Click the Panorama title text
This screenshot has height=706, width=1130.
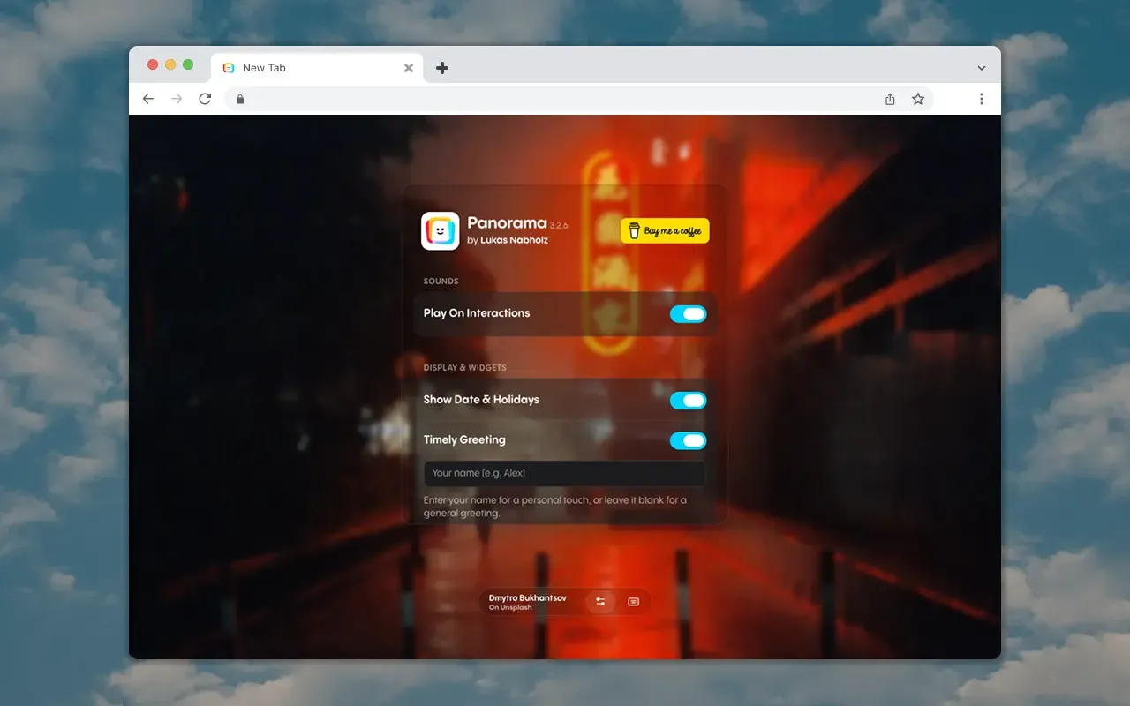[507, 223]
